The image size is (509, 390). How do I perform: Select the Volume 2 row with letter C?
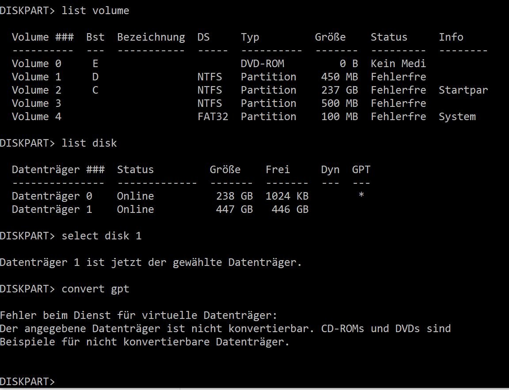[250, 90]
